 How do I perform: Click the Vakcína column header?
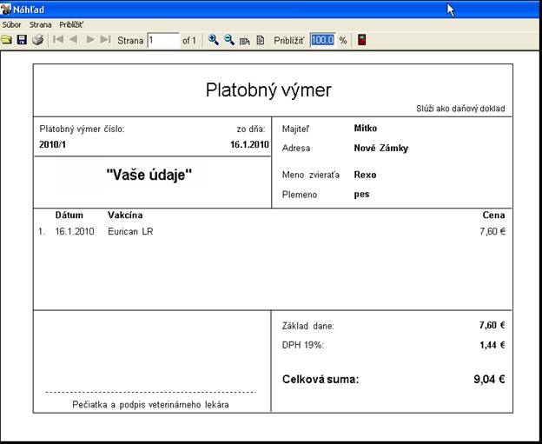pyautogui.click(x=125, y=215)
